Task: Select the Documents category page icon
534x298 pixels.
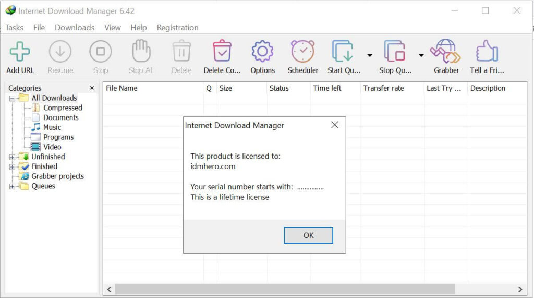Action: [36, 117]
